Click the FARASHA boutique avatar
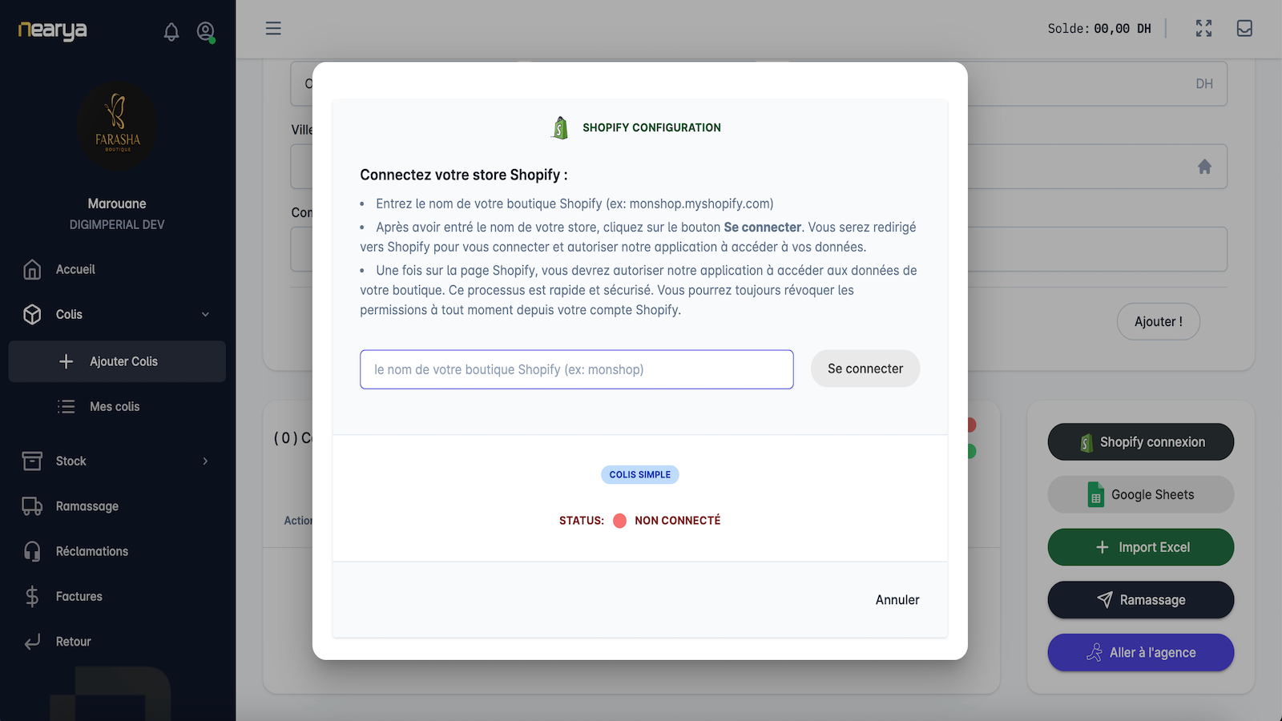This screenshot has height=721, width=1282. (x=118, y=126)
